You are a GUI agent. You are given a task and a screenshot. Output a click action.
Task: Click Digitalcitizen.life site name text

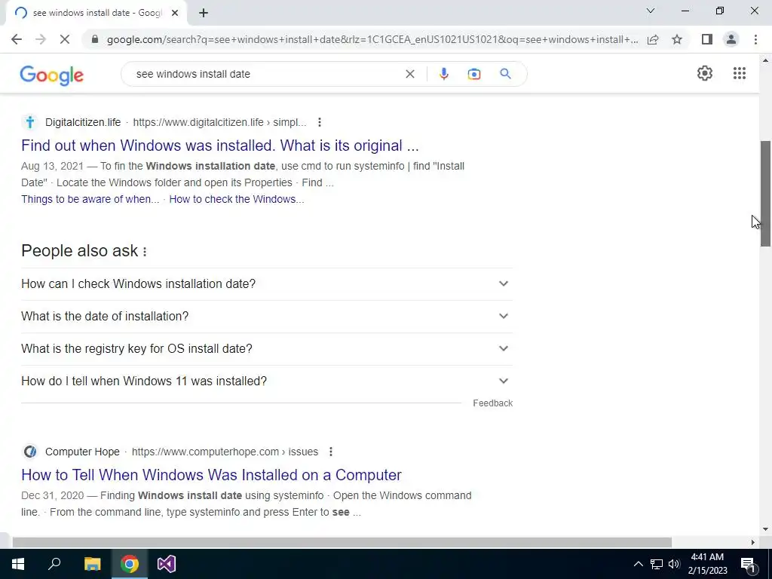[x=83, y=122]
